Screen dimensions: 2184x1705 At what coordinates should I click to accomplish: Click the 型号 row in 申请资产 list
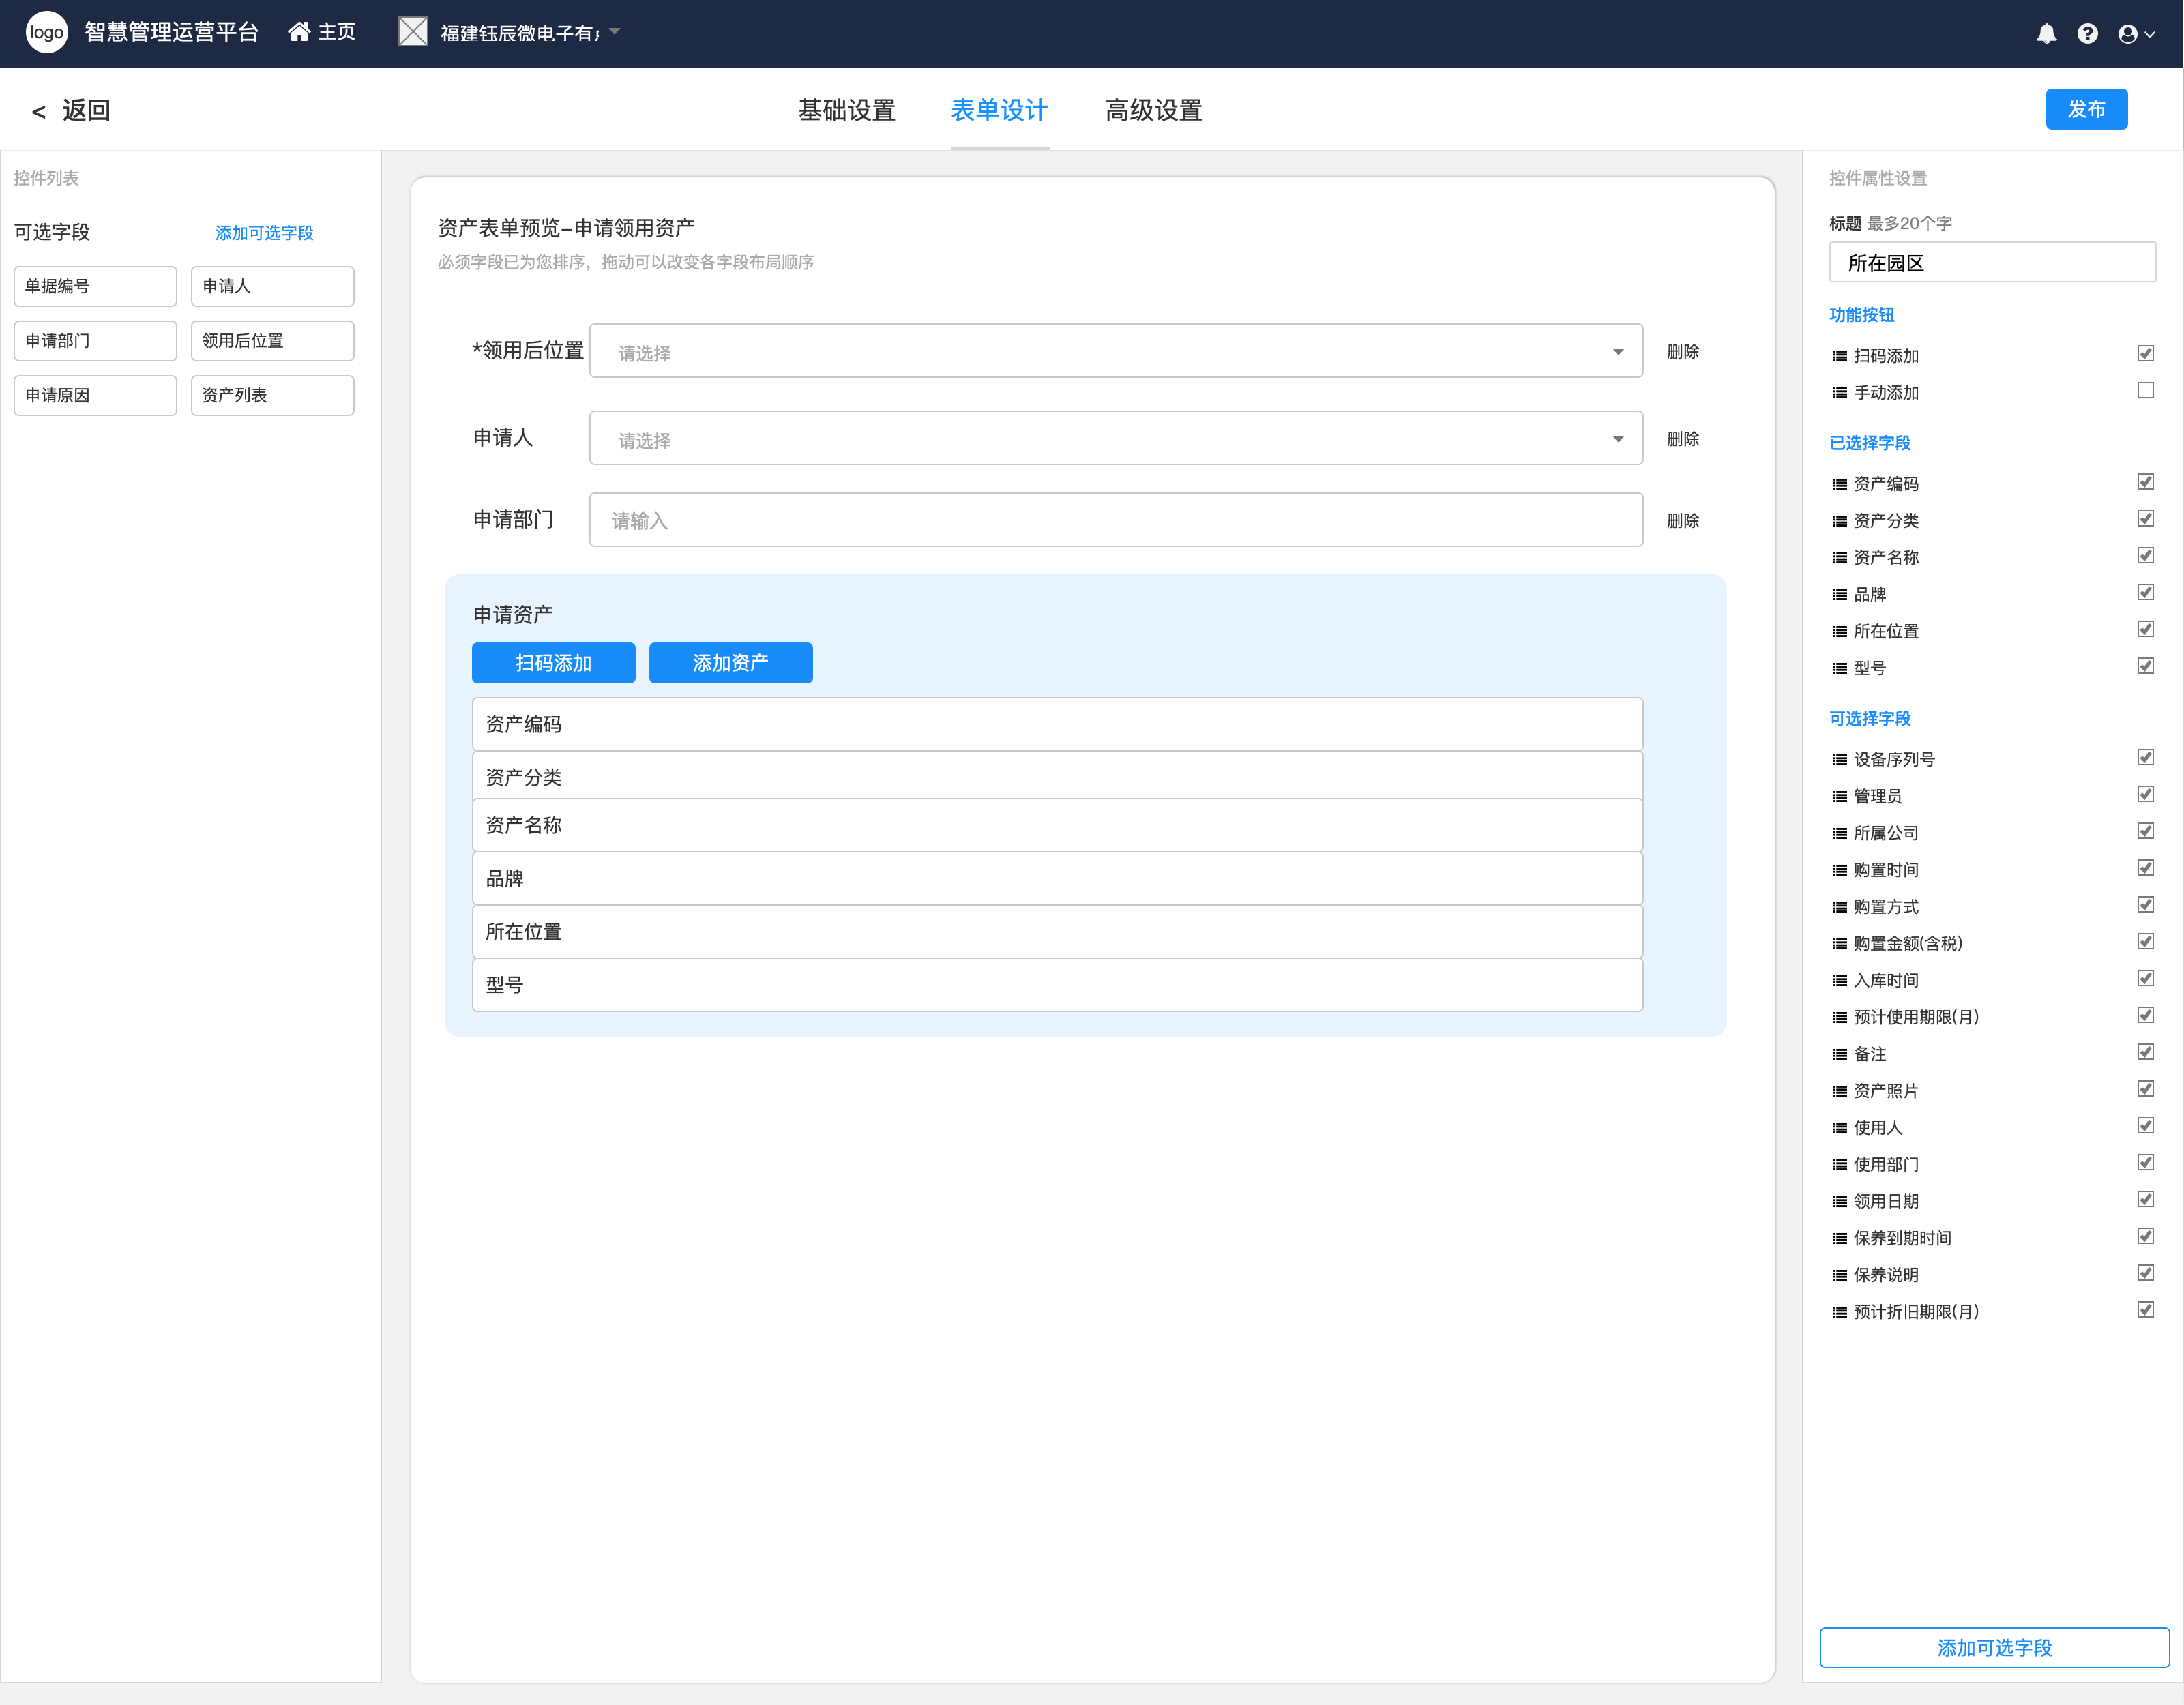coord(1057,985)
